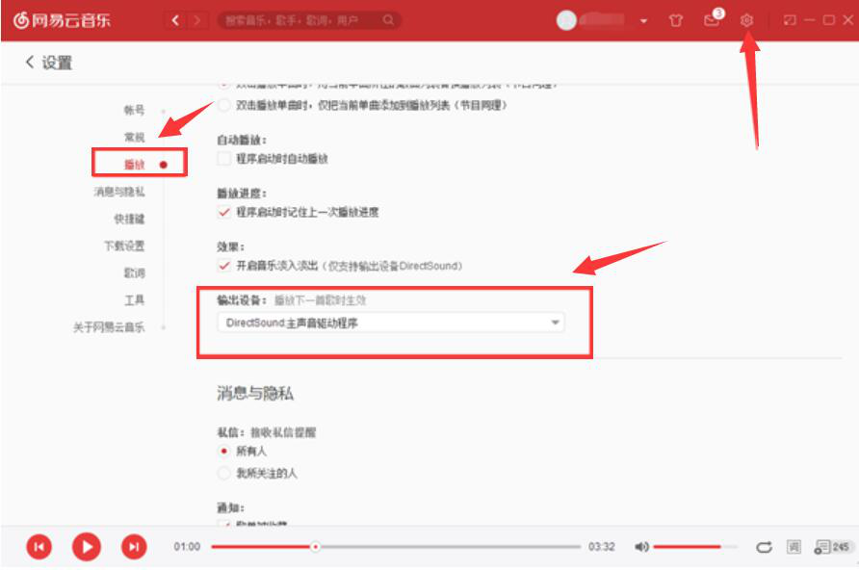Return from 设置 page with back chevron
The width and height of the screenshot is (859, 571).
[x=30, y=62]
